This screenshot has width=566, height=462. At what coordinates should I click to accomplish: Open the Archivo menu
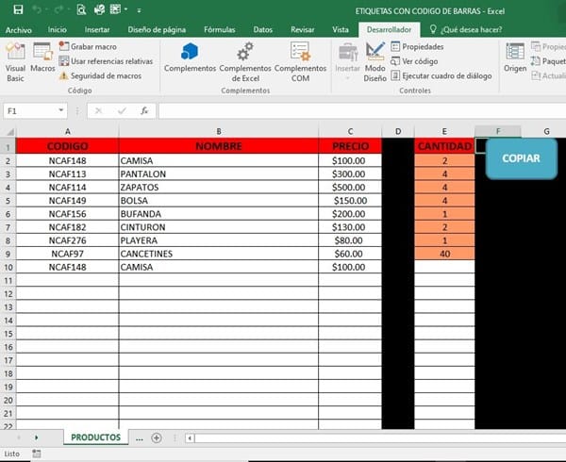[19, 30]
